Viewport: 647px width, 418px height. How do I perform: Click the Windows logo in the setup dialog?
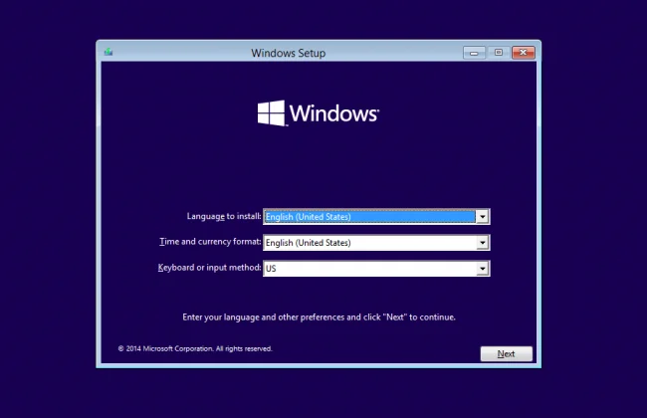pos(271,112)
